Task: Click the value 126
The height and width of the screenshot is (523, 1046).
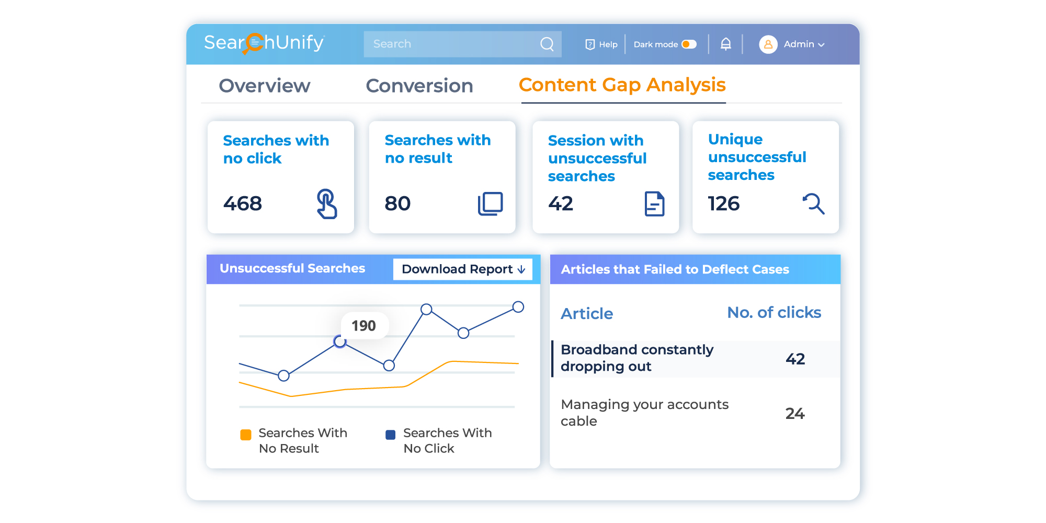Action: coord(724,203)
